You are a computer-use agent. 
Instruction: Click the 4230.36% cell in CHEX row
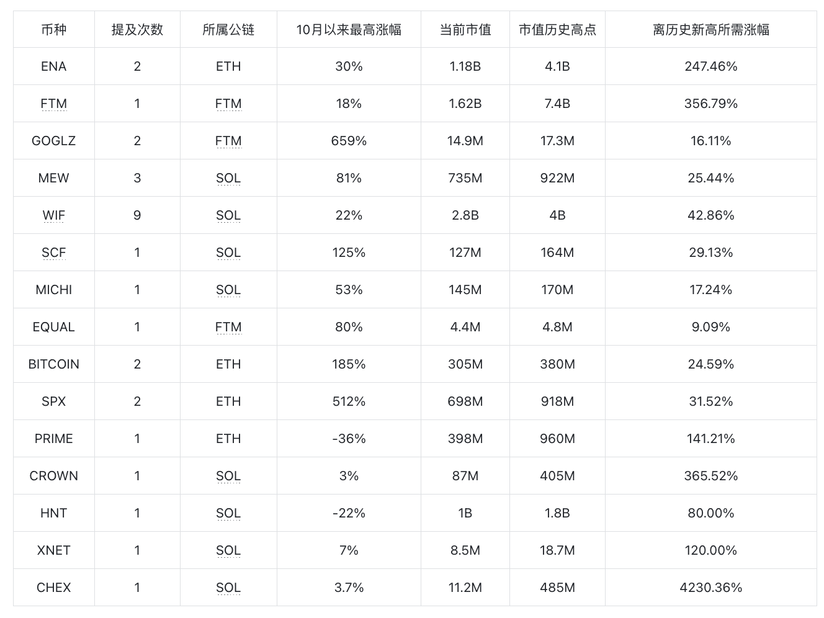click(x=711, y=588)
